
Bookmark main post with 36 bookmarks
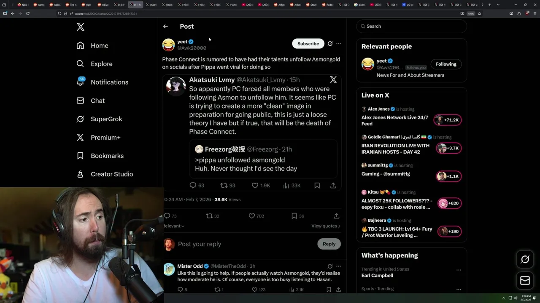[x=297, y=216]
